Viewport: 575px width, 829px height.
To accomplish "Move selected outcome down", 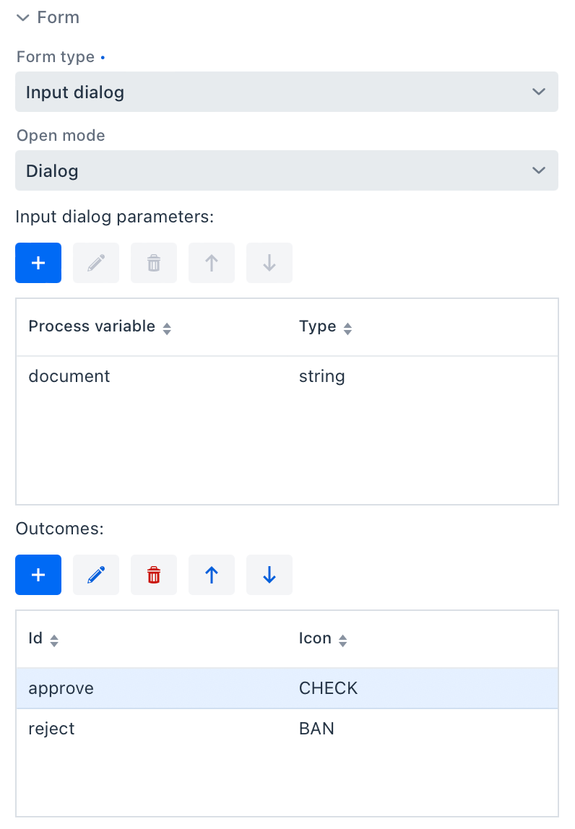I will coord(269,575).
